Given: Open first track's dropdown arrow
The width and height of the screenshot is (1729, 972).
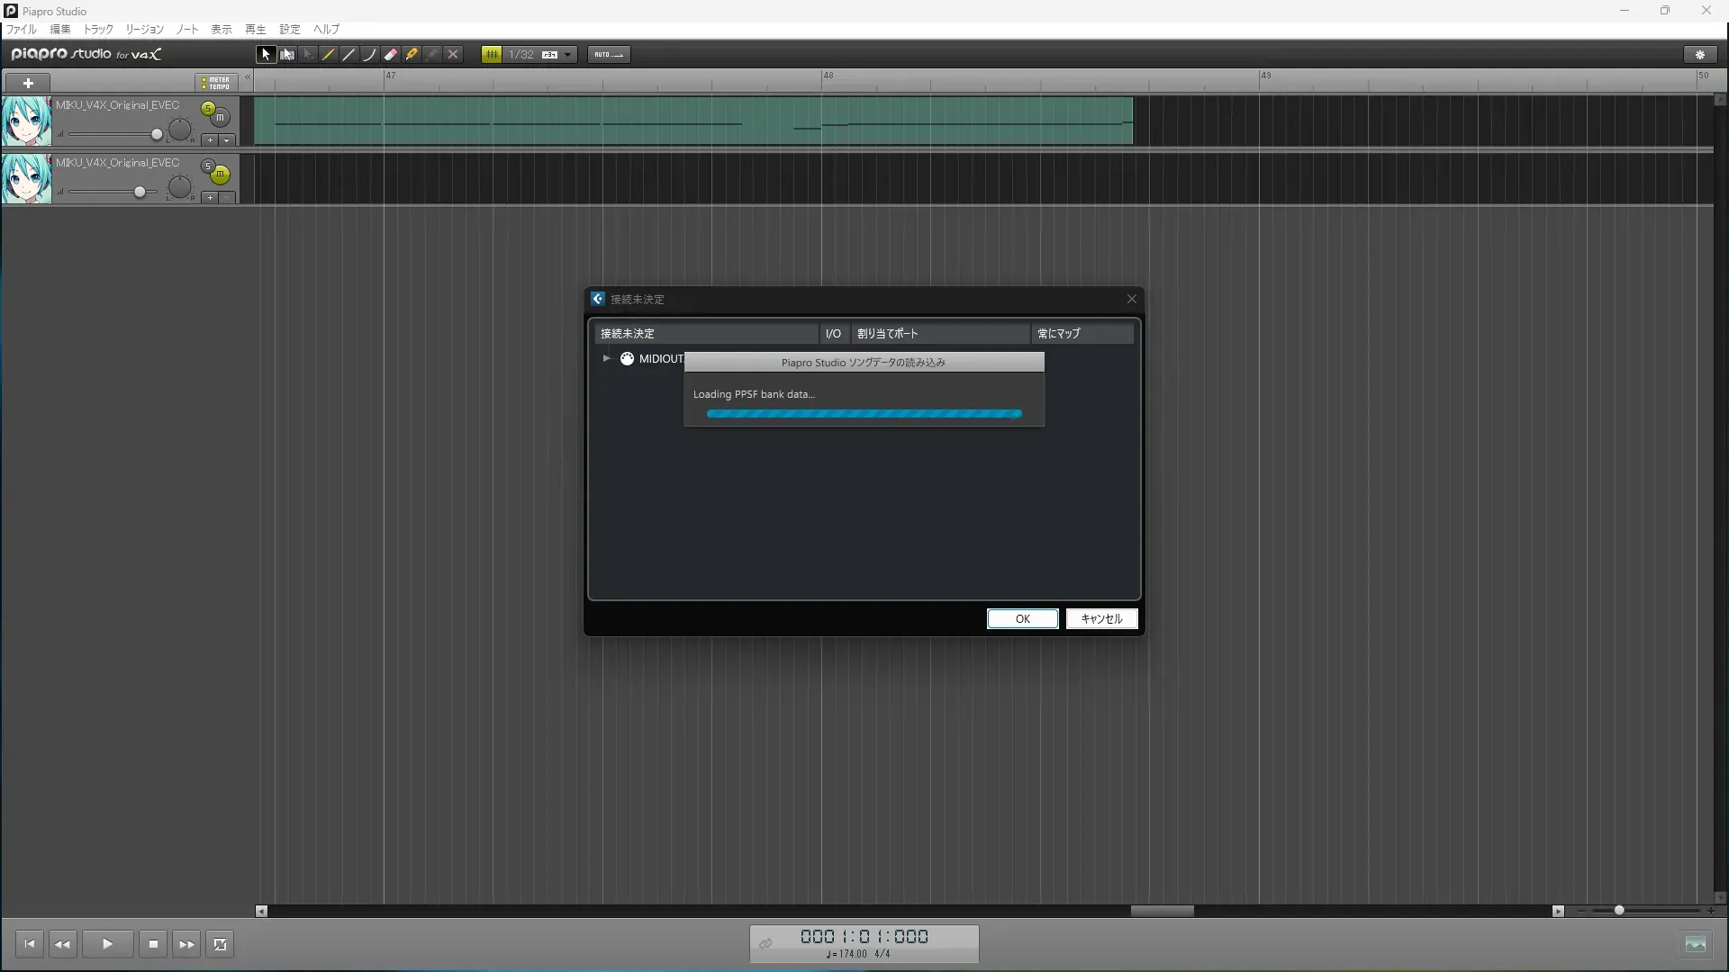Looking at the screenshot, I should pos(227,140).
